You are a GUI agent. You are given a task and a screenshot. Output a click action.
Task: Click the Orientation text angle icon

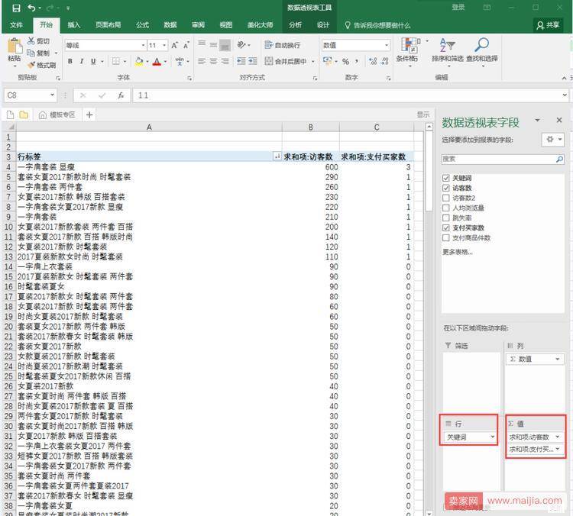pyautogui.click(x=241, y=44)
